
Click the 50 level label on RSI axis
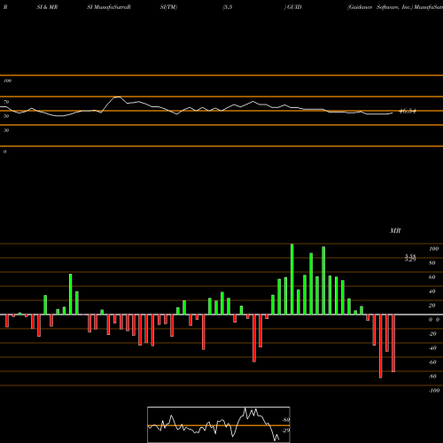tap(6, 116)
